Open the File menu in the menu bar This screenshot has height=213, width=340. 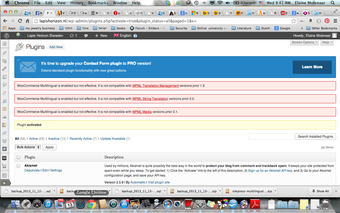click(37, 3)
